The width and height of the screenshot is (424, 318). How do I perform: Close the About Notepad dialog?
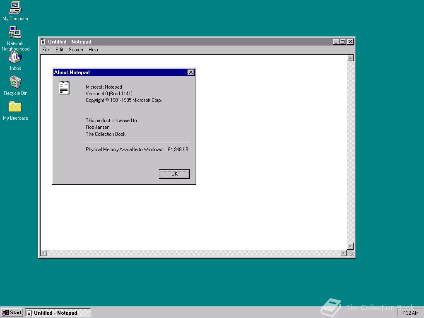(190, 72)
